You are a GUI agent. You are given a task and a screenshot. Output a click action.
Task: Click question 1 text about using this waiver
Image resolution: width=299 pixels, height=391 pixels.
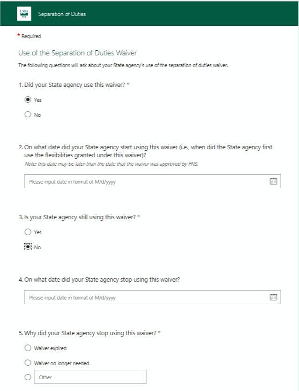[x=73, y=84]
